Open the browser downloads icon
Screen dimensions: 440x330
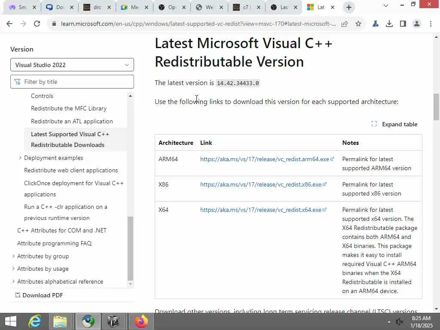point(389,24)
